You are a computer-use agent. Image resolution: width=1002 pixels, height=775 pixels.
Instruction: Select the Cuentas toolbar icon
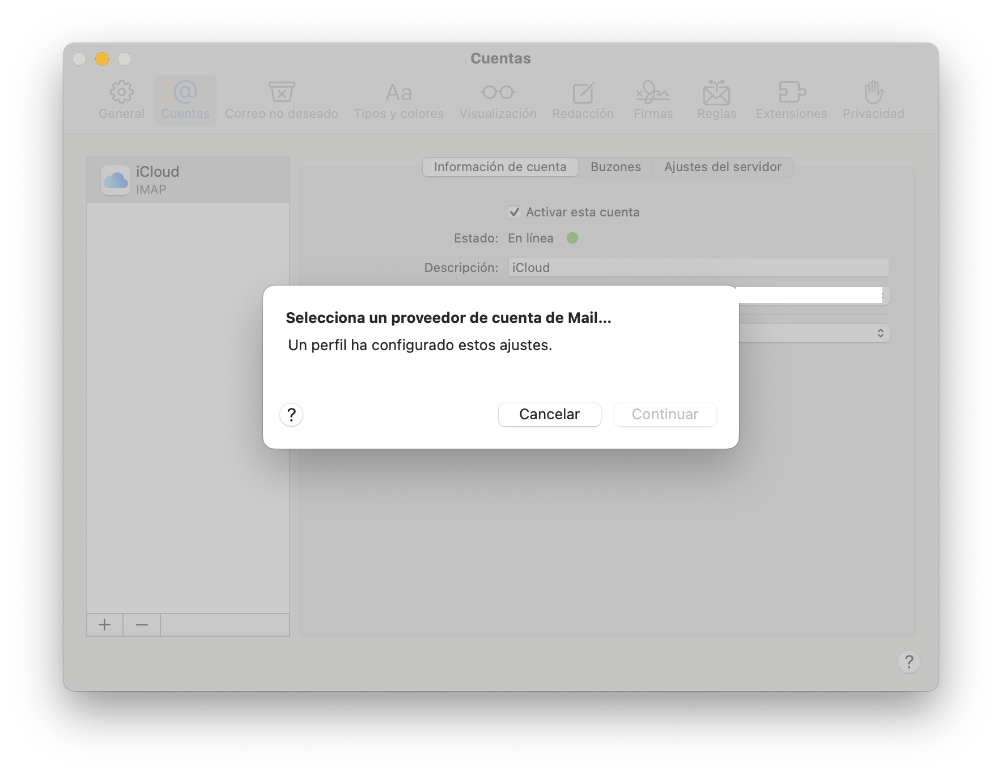click(185, 100)
